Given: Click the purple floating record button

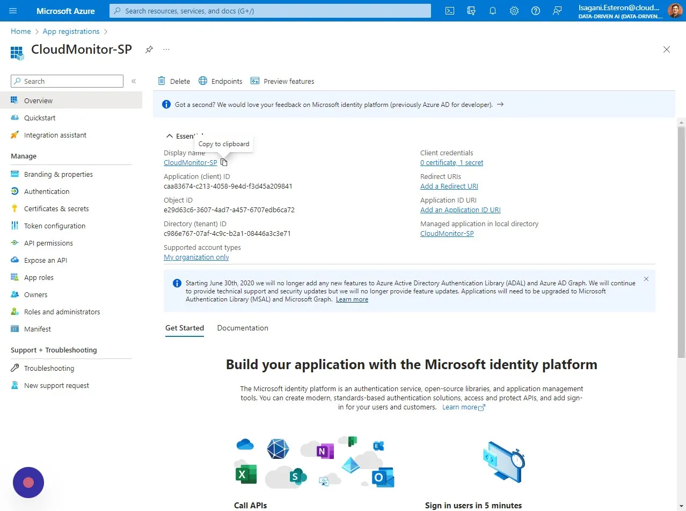Looking at the screenshot, I should point(28,483).
